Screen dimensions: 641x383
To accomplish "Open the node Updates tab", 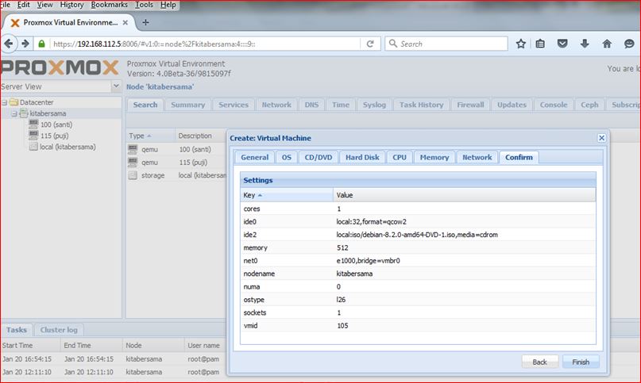I will coord(512,105).
